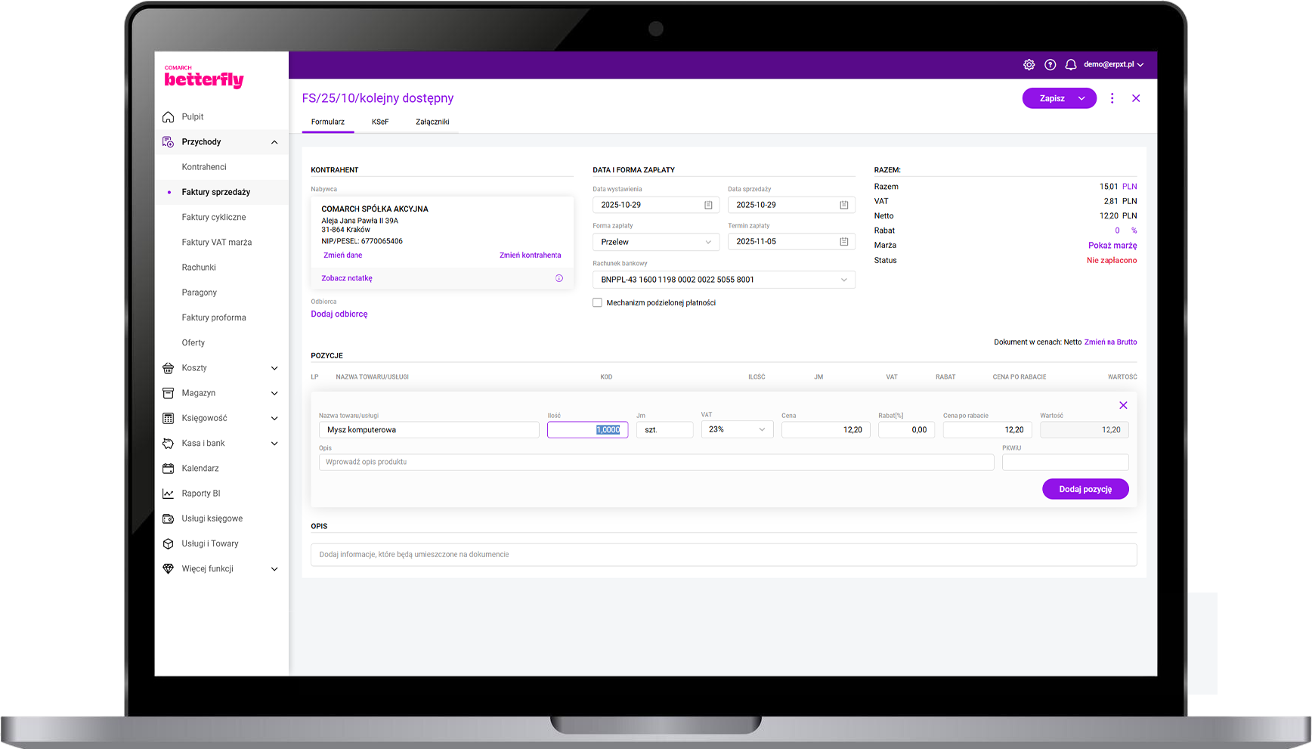Open the Rachunek bankowy dropdown

coord(723,280)
